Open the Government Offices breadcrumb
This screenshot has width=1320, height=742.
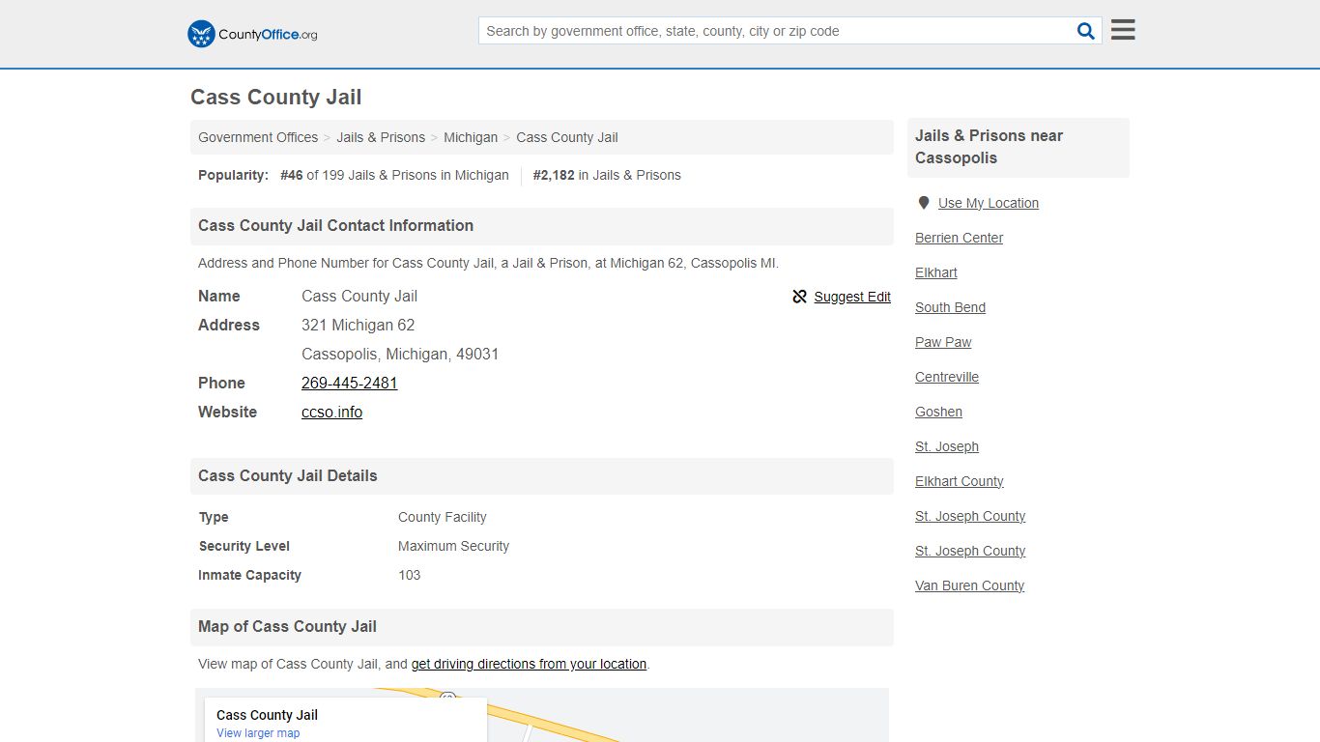click(258, 137)
